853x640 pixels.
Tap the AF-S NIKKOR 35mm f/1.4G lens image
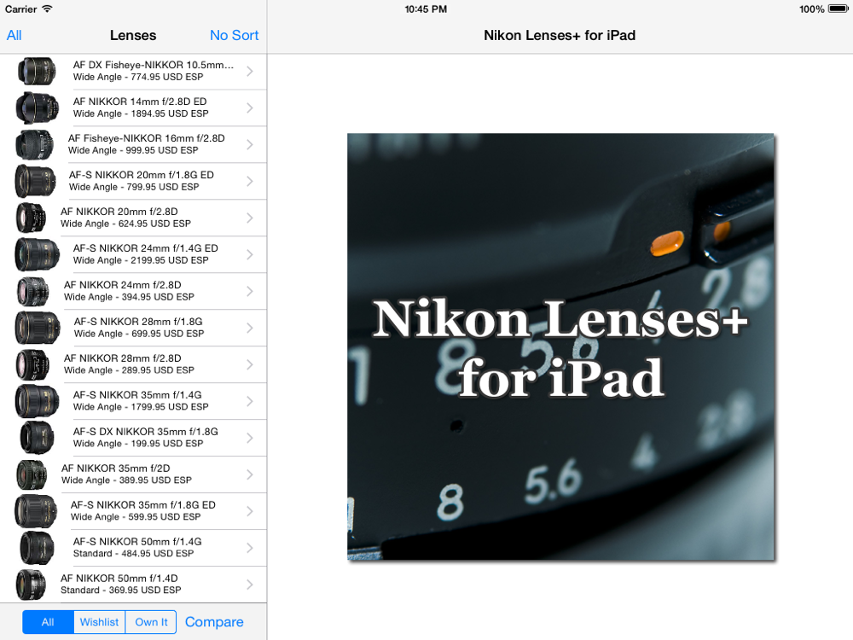coord(37,401)
